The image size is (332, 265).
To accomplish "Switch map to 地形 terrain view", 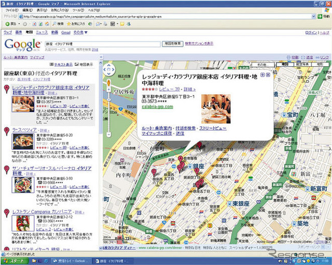I will [320, 64].
